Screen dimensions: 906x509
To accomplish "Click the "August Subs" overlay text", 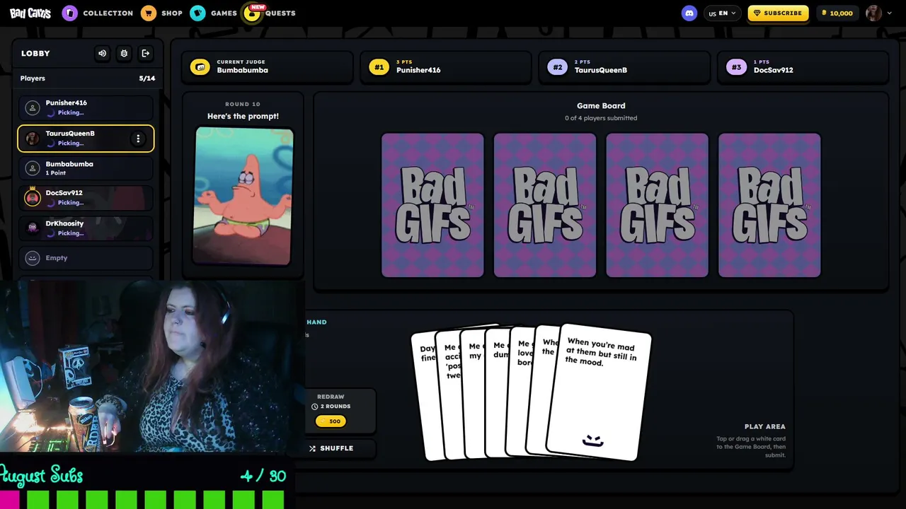I will 41,475.
